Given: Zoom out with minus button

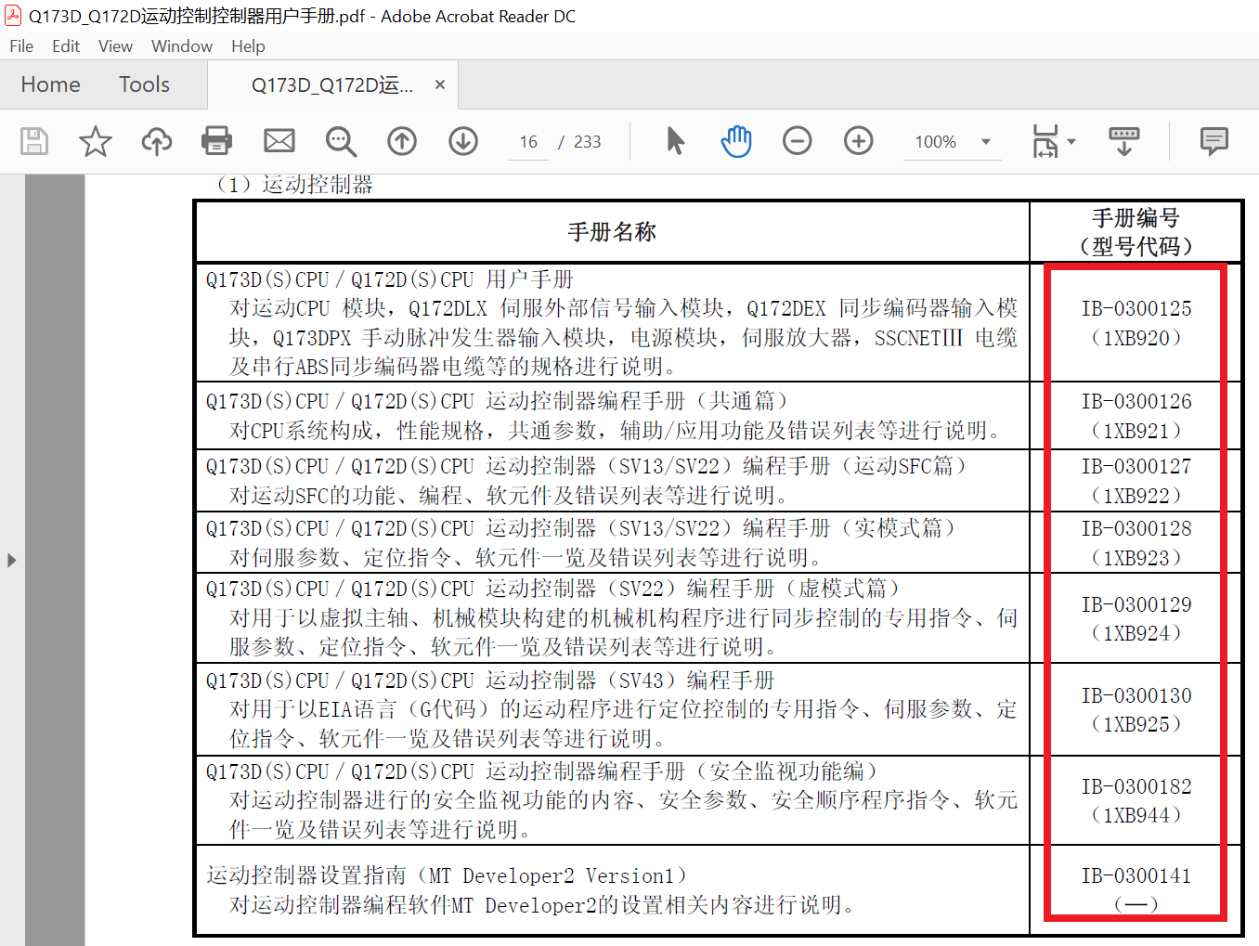Looking at the screenshot, I should pyautogui.click(x=797, y=141).
